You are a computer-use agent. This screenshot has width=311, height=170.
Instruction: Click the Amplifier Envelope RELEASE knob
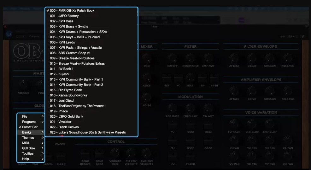tap(288, 91)
